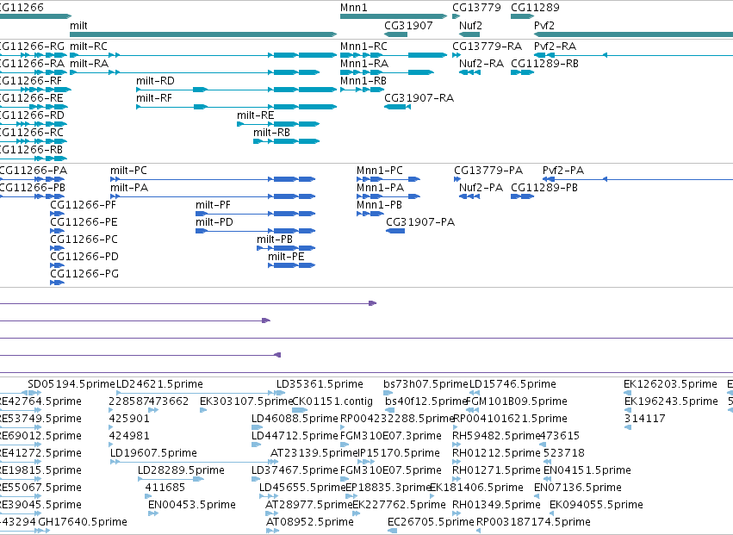
Task: Select transcript milt-RF label
Action: point(154,98)
